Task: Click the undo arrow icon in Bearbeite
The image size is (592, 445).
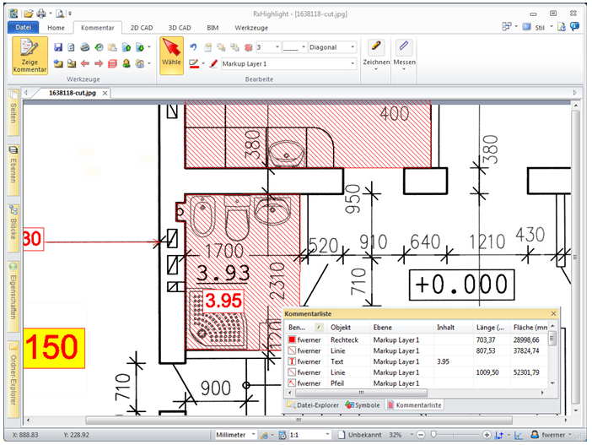Action: pyautogui.click(x=194, y=47)
